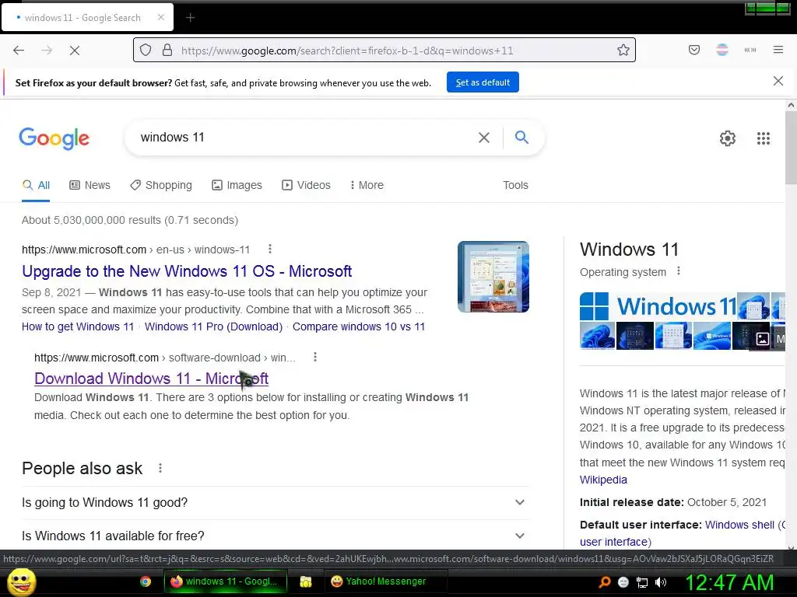Open the More search filters menu

tap(367, 185)
